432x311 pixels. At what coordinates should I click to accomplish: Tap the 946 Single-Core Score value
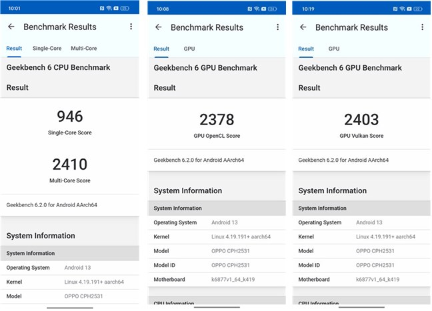(x=70, y=116)
